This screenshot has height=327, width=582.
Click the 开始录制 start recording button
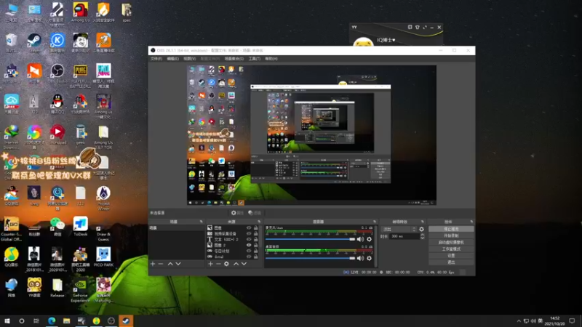coord(451,235)
